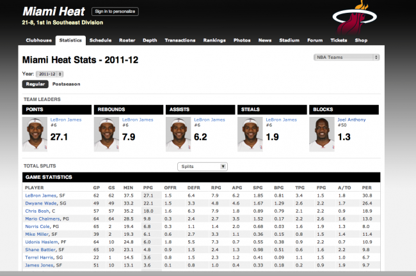Viewport: 416px width, 276px height.
Task: Sort table by GP column
Action: click(96, 188)
